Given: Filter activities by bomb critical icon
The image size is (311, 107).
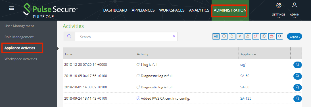Looking at the screenshot, I should (x=256, y=36).
